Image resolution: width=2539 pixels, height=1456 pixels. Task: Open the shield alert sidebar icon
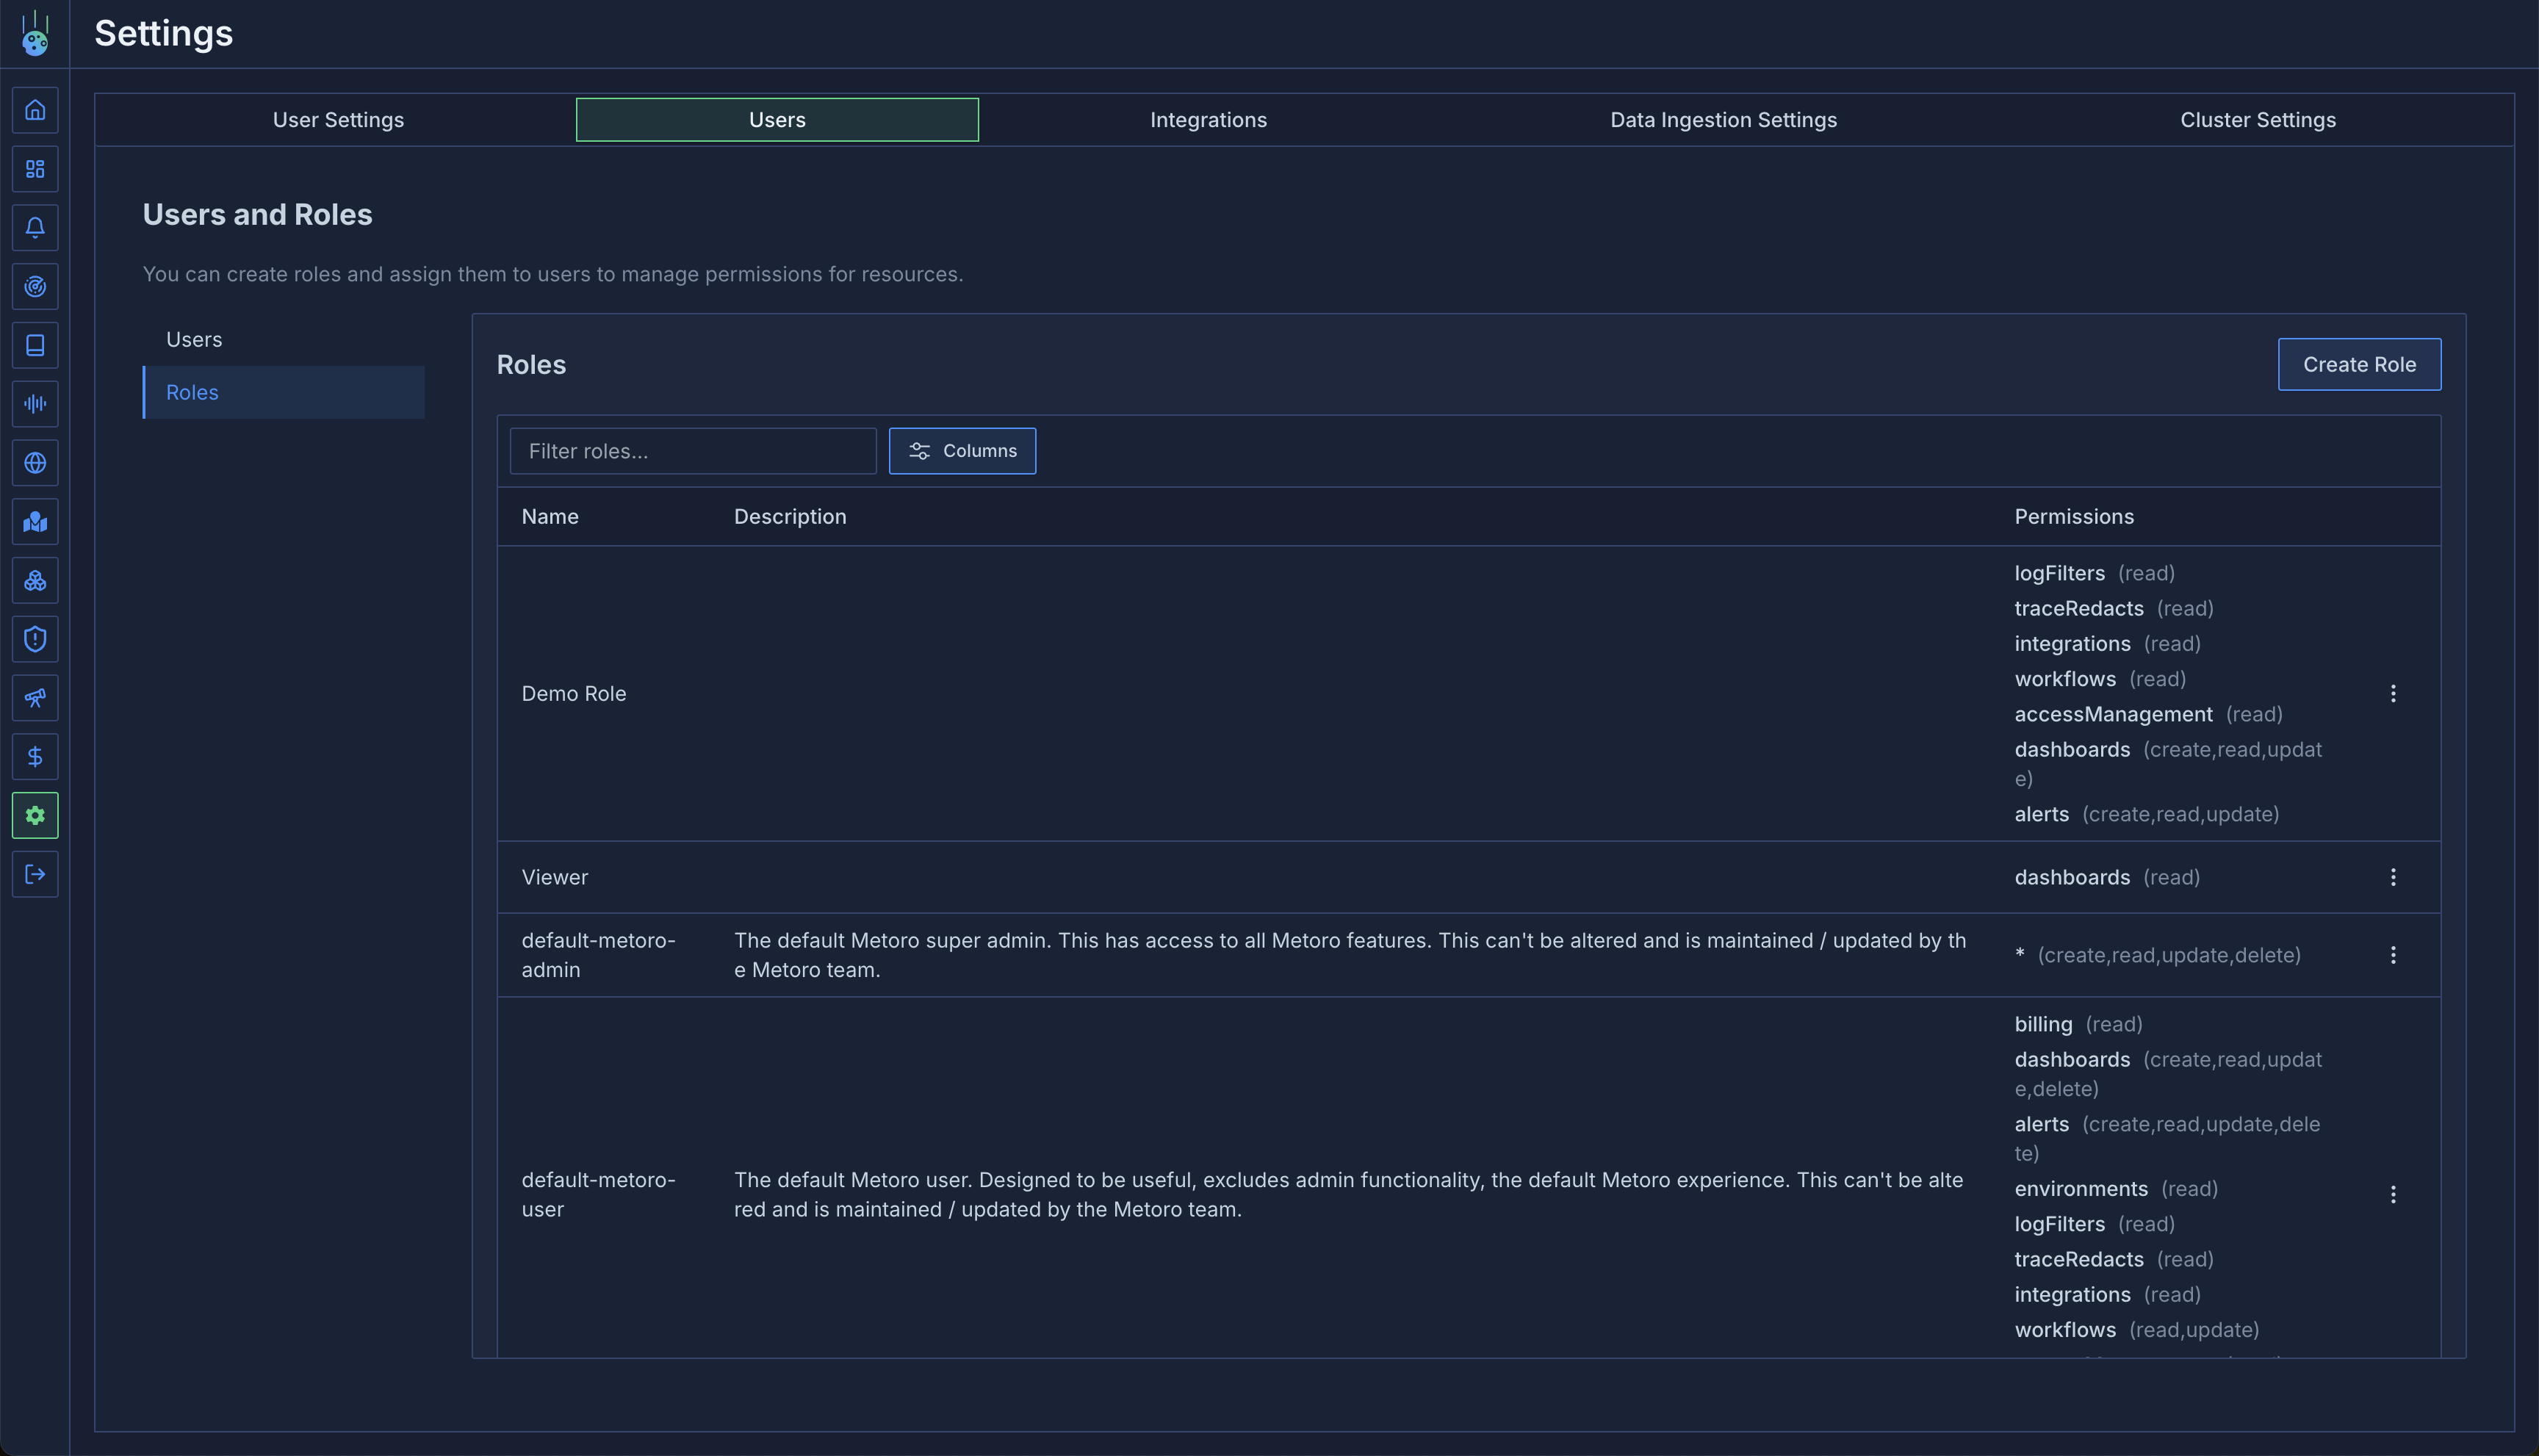[x=35, y=639]
